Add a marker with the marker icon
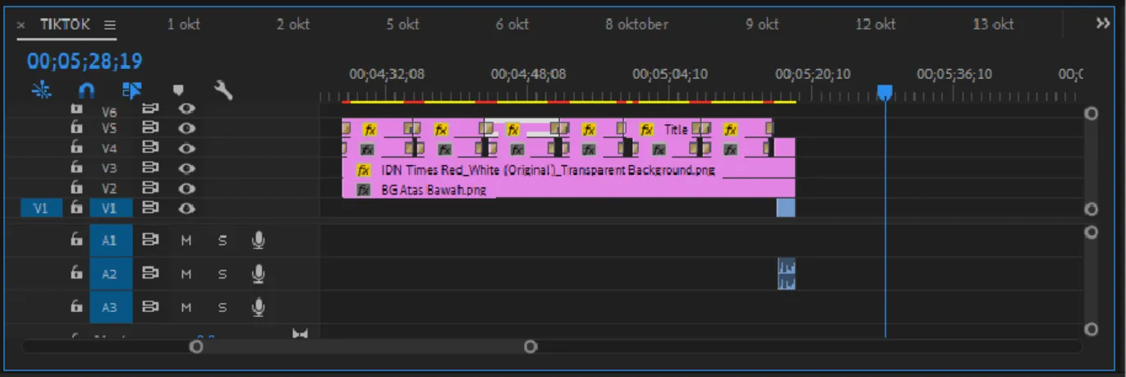1126x377 pixels. 177,91
